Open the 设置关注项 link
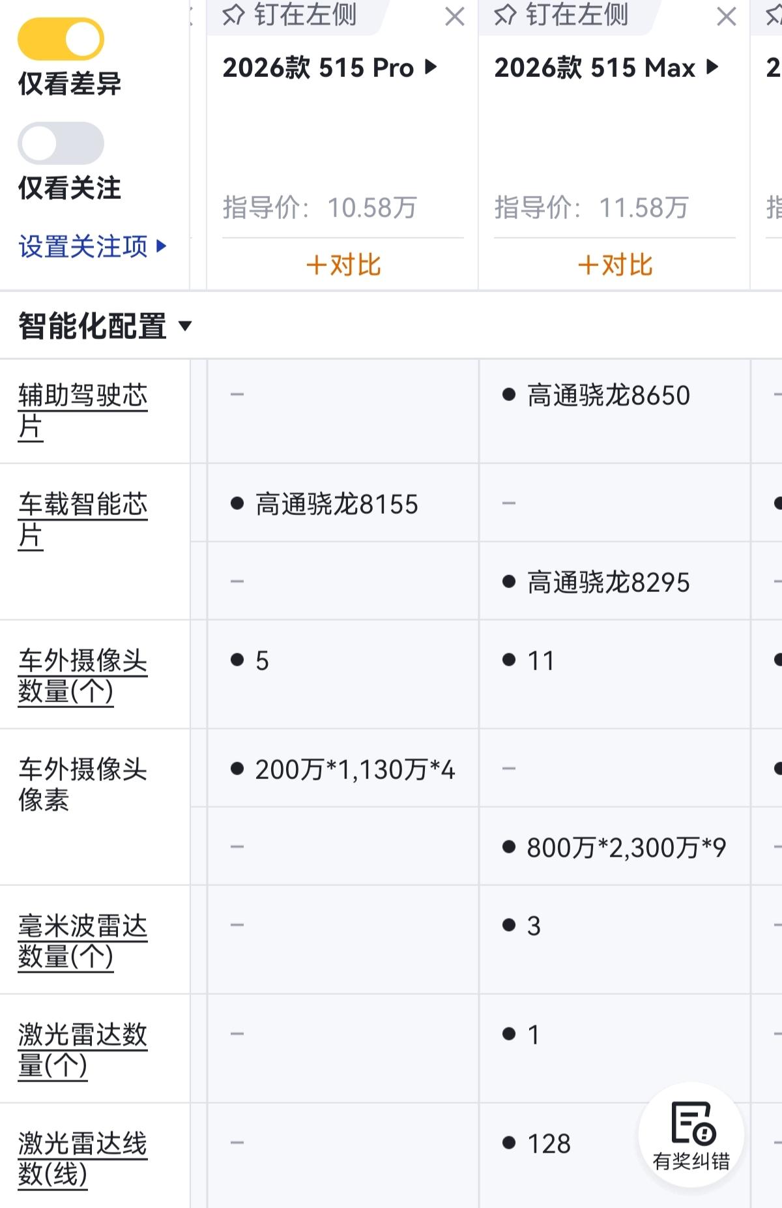The image size is (782, 1208). (x=83, y=246)
